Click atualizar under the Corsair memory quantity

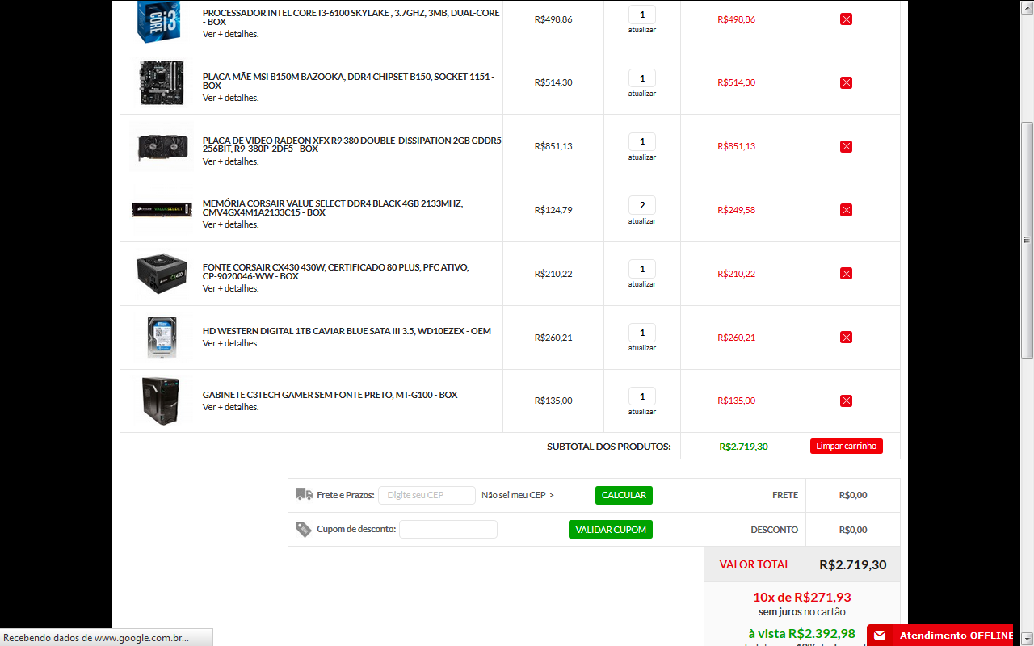(x=642, y=221)
